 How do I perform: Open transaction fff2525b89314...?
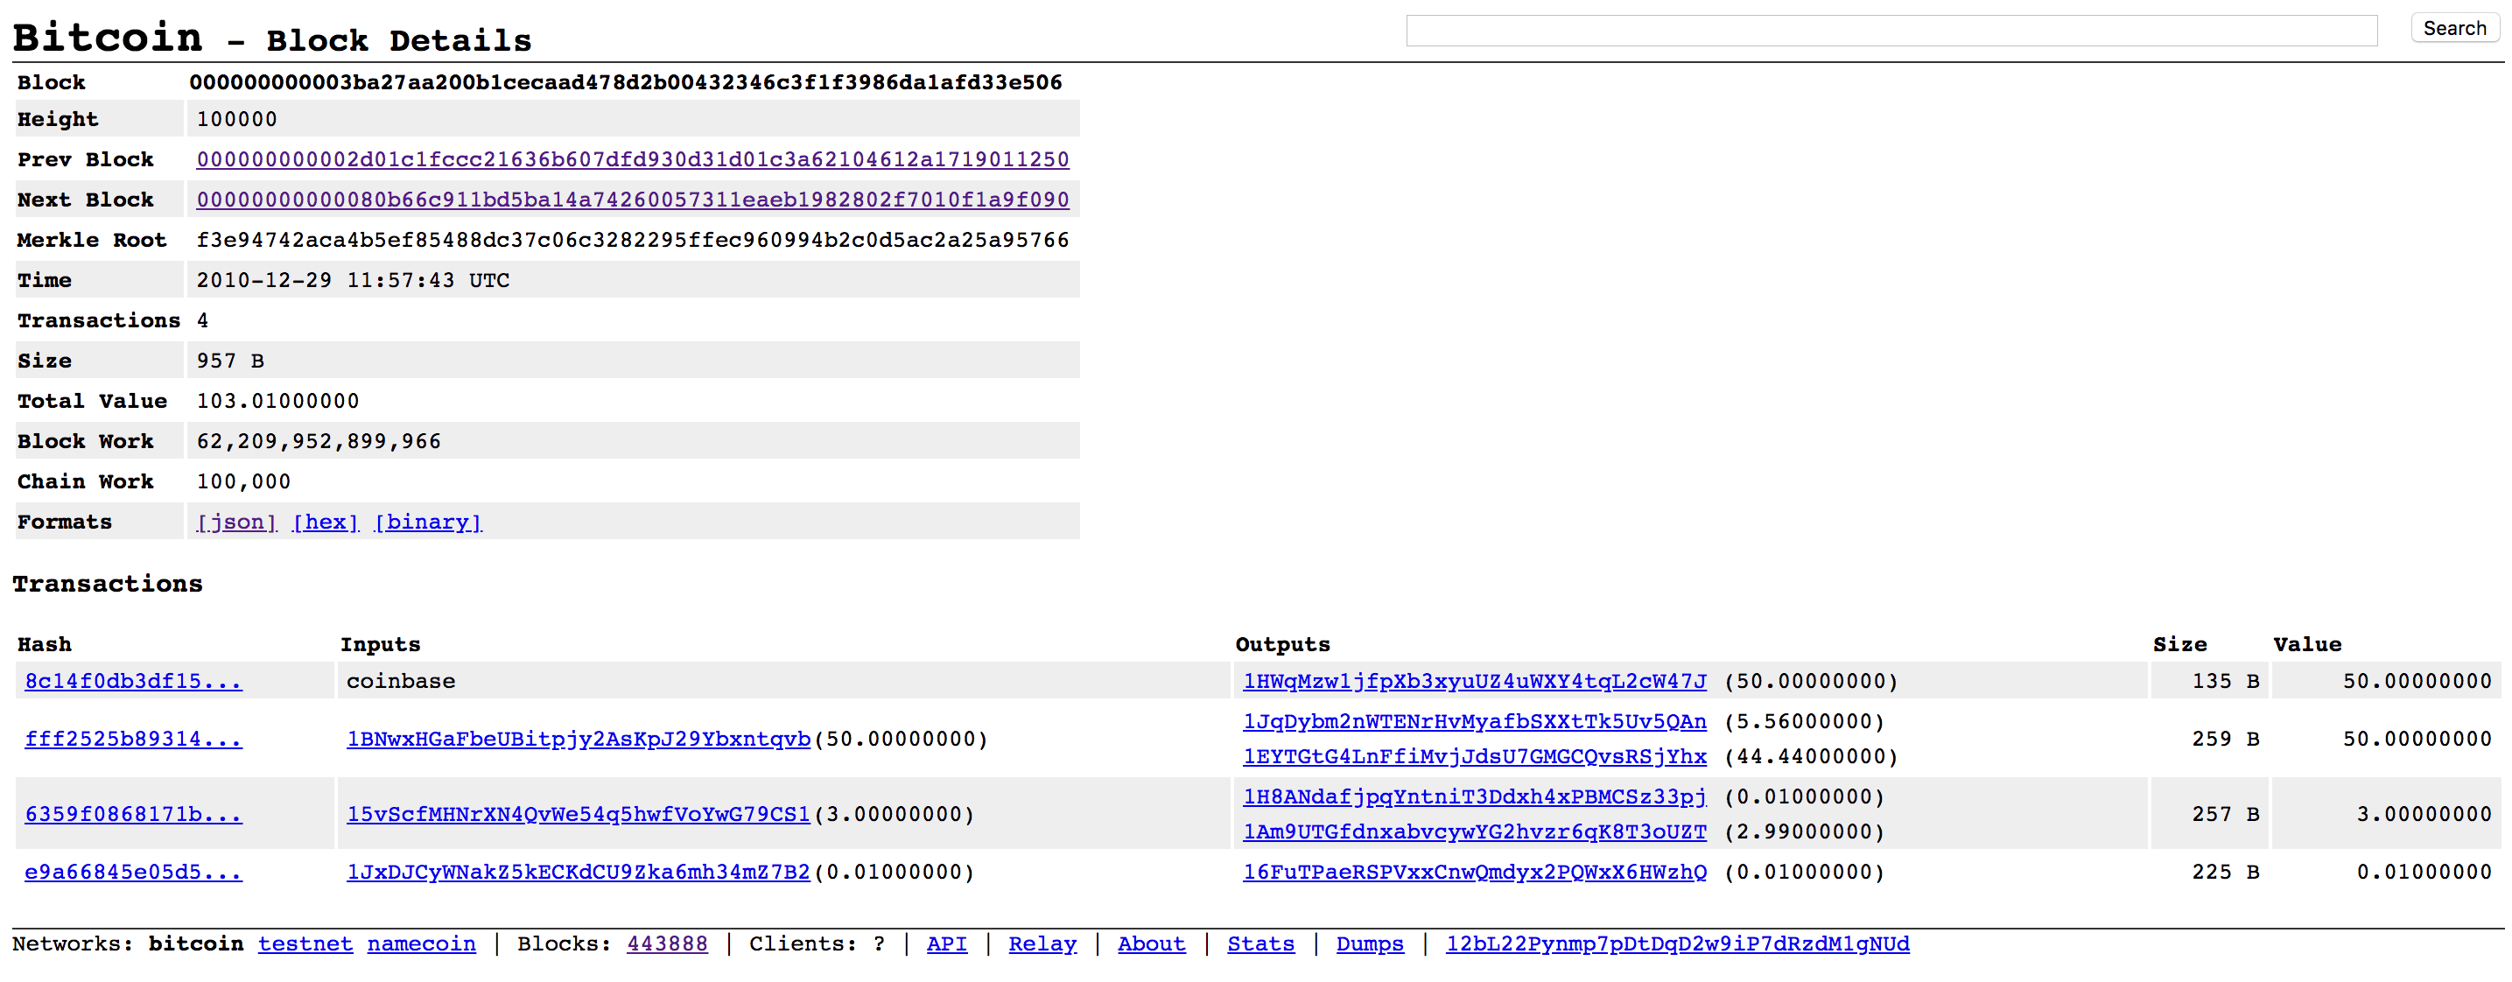click(x=133, y=740)
